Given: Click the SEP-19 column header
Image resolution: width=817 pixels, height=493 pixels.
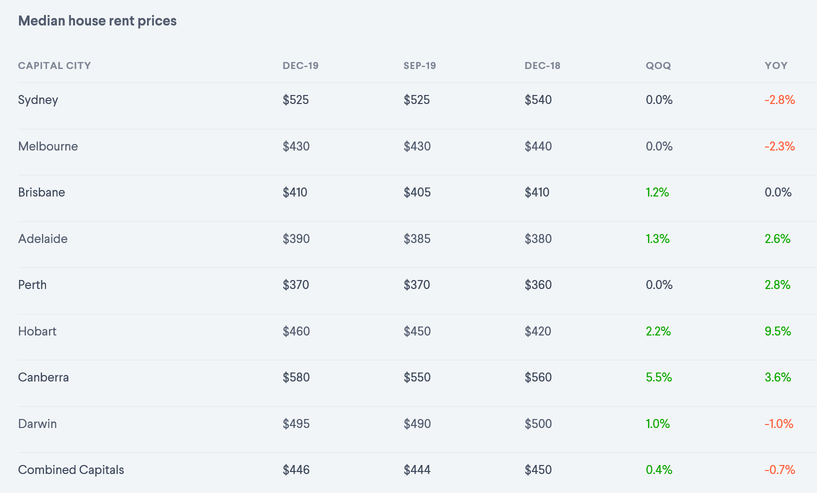Looking at the screenshot, I should point(419,65).
